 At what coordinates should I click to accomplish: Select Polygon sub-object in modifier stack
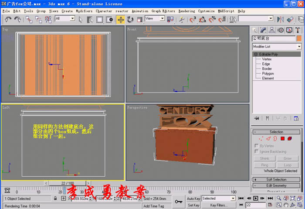pos(268,74)
